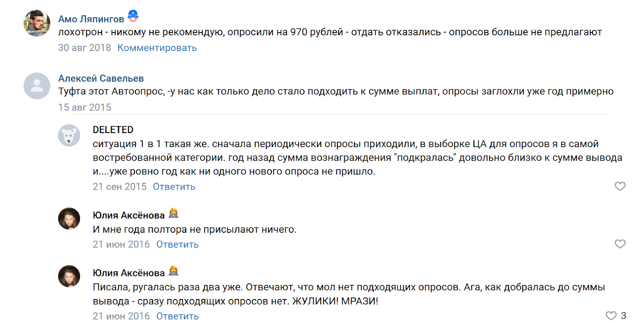643x332 pixels.
Task: Click the timestamp 21 сен 2015
Action: pyautogui.click(x=119, y=186)
